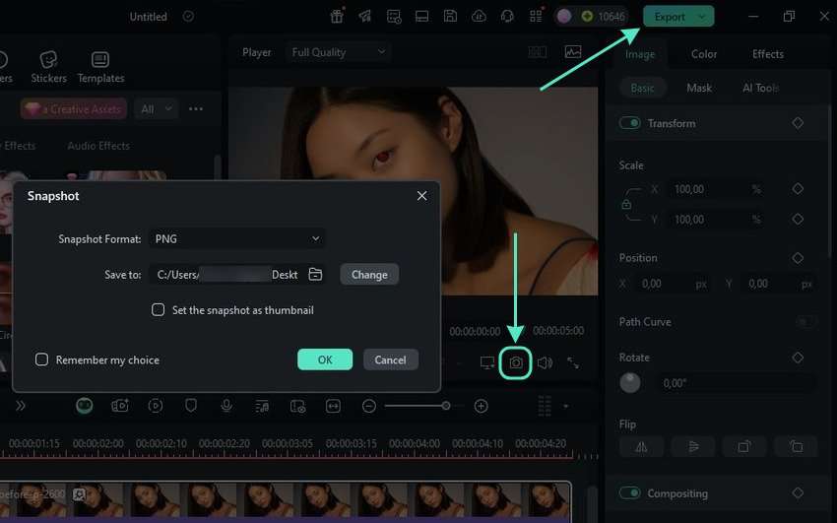Click the snapshot camera icon under the player
The height and width of the screenshot is (523, 837).
(516, 362)
